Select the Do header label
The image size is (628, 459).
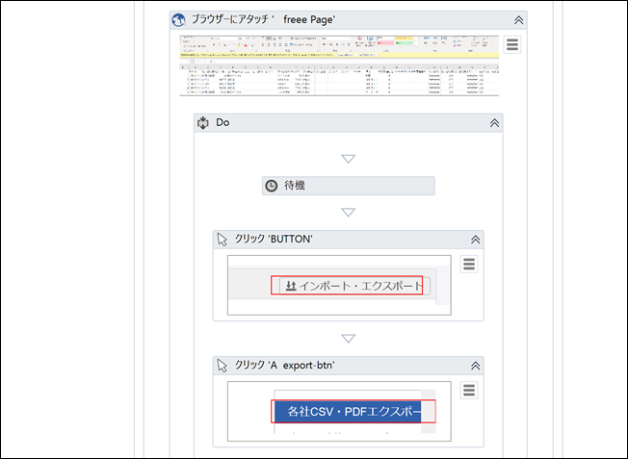222,122
